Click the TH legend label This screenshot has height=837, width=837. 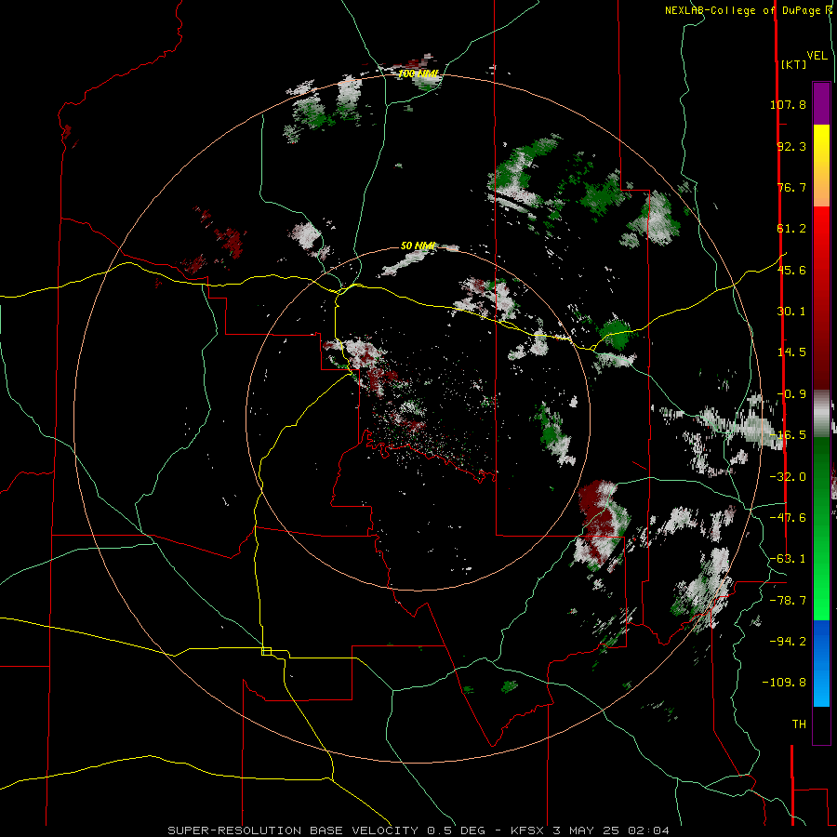tap(799, 724)
